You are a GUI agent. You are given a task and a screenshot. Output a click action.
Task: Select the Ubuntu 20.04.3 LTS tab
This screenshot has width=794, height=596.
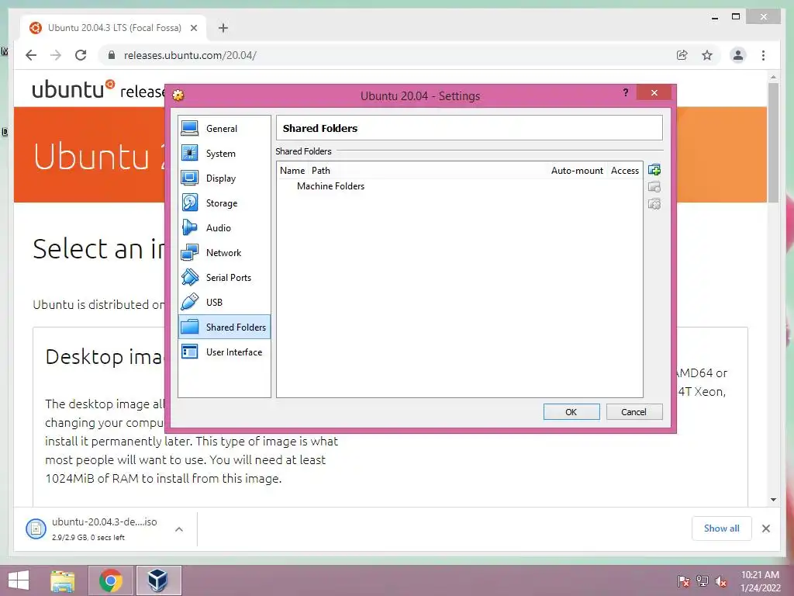point(113,28)
